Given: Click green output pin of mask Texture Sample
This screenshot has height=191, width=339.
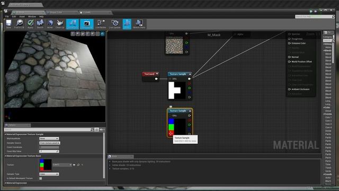Looking at the screenshot, I should 189,88.
